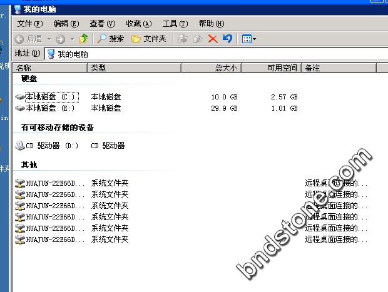388x292 pixels.
Task: Sort by the Name (名称) column header
Action: (50, 68)
